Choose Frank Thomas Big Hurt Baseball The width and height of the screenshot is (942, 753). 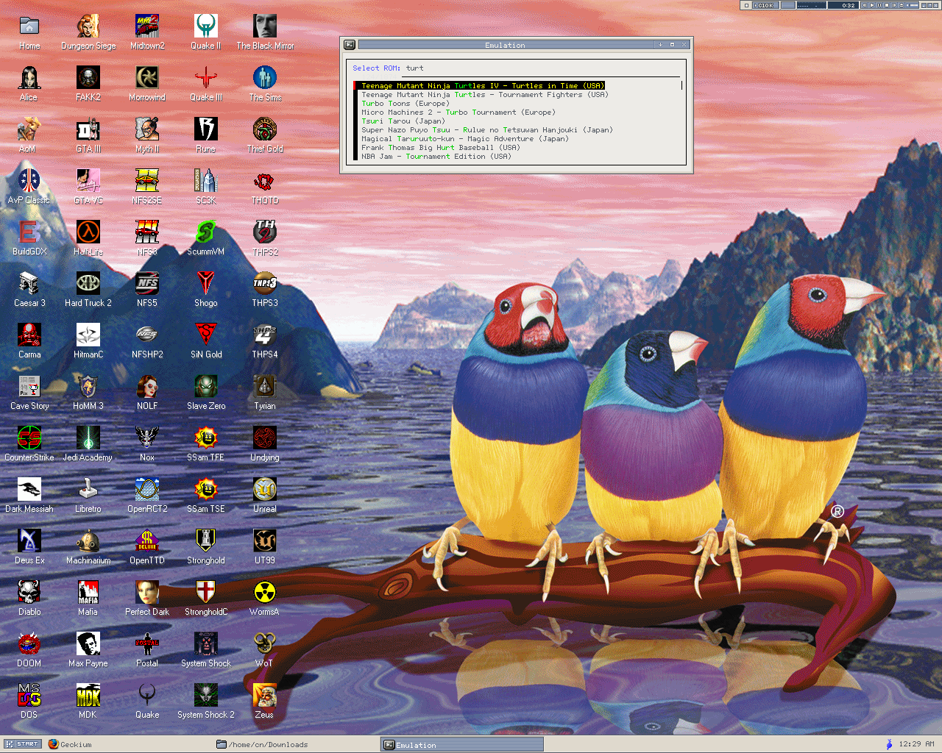441,148
